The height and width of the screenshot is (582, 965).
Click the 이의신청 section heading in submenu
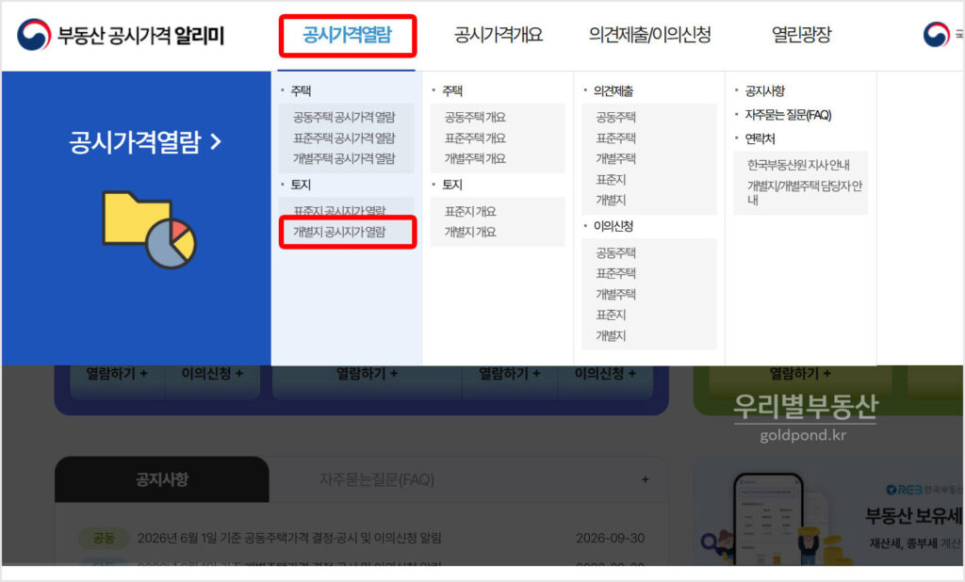[x=613, y=226]
